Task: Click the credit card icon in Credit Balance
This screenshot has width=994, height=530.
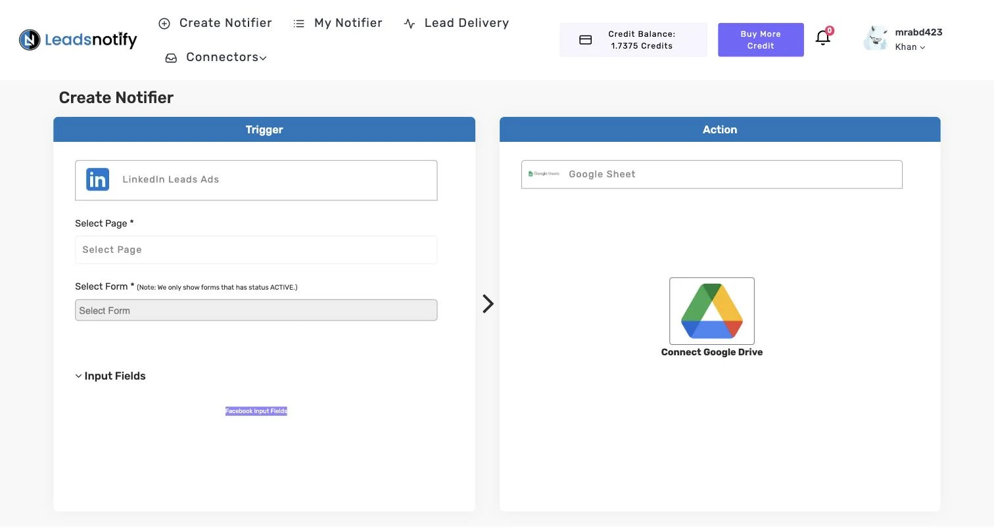Action: 586,40
